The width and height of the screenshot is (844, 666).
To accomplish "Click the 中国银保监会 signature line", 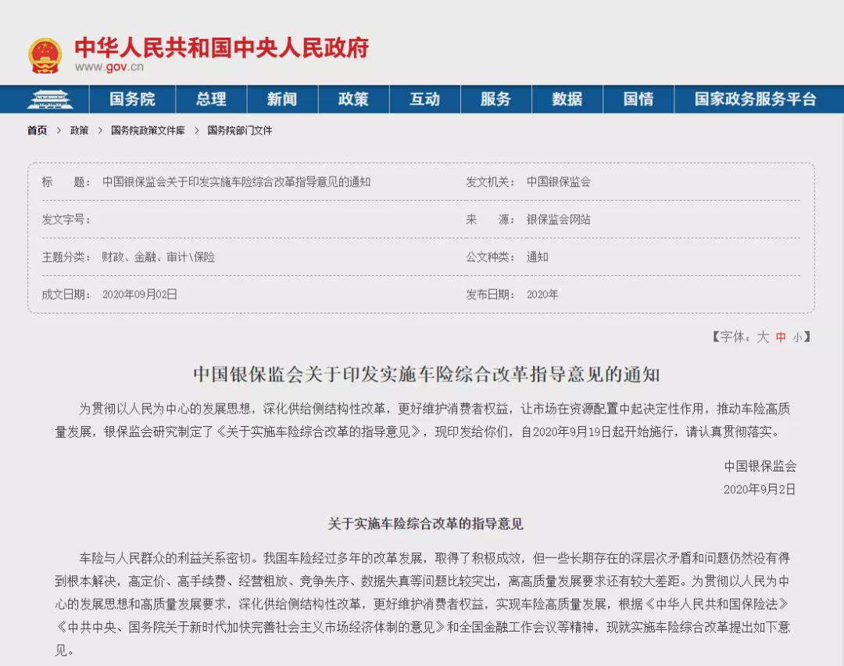I will [760, 466].
